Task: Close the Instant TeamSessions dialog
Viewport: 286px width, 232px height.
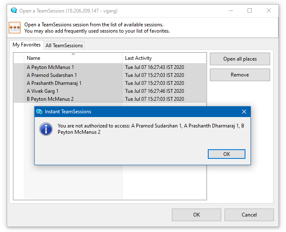Action: tap(244, 112)
